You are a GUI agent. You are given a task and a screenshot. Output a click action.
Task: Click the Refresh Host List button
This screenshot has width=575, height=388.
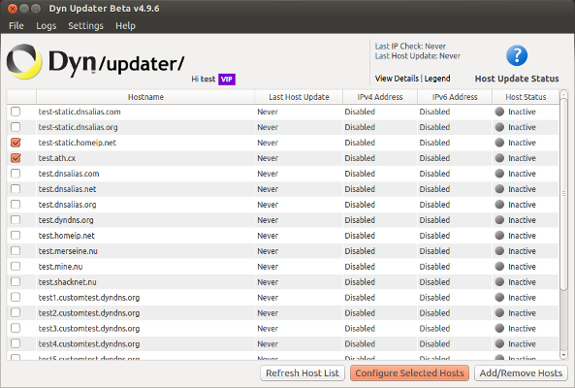tap(303, 372)
